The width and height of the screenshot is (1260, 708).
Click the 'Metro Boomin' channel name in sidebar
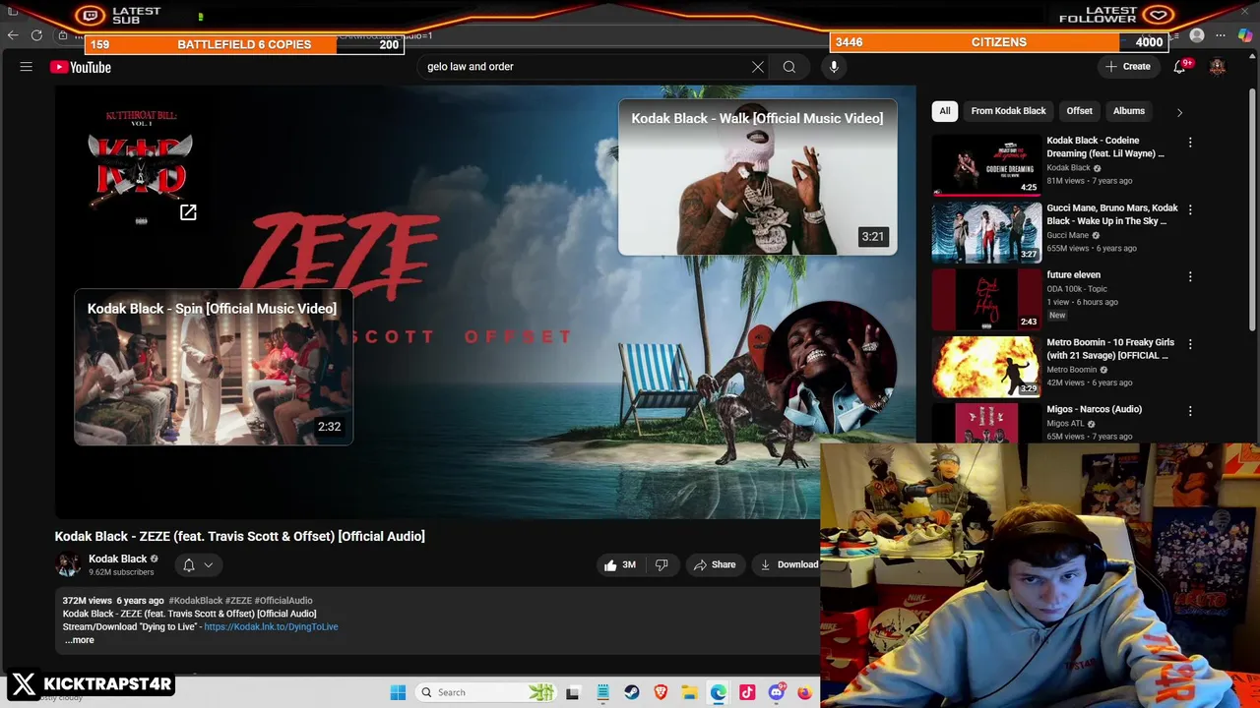point(1071,370)
